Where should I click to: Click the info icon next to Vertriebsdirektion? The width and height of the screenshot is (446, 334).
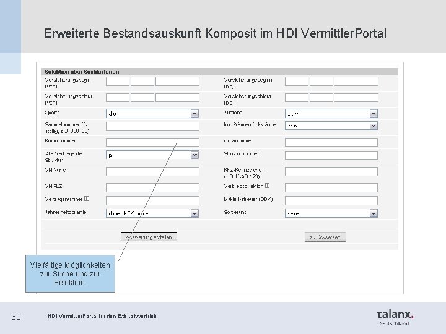268,186
